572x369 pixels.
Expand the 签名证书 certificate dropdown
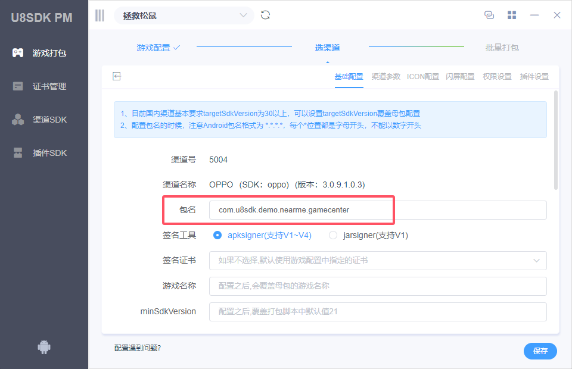(x=378, y=261)
